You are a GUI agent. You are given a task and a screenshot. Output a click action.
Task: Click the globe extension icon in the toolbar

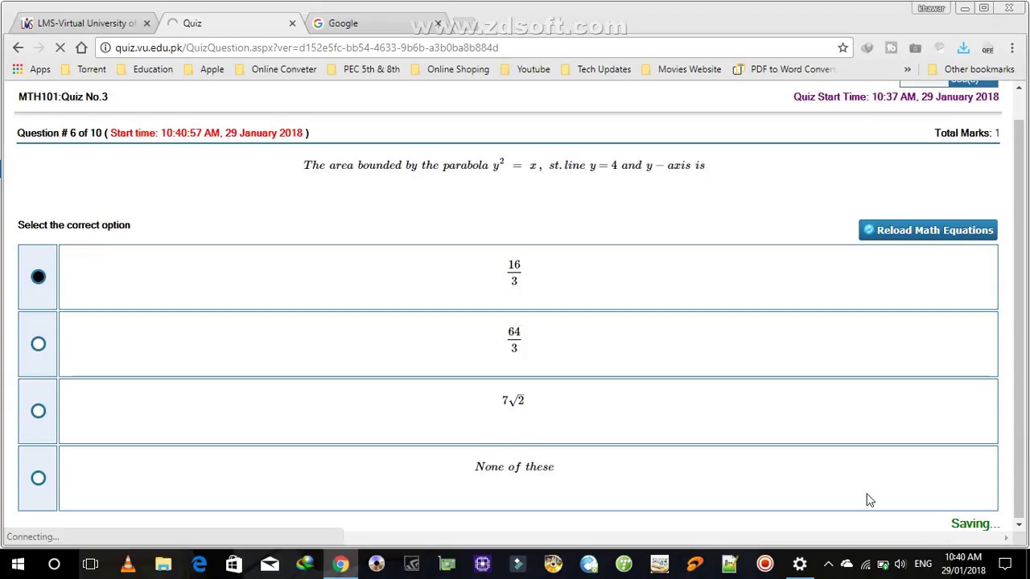(867, 48)
